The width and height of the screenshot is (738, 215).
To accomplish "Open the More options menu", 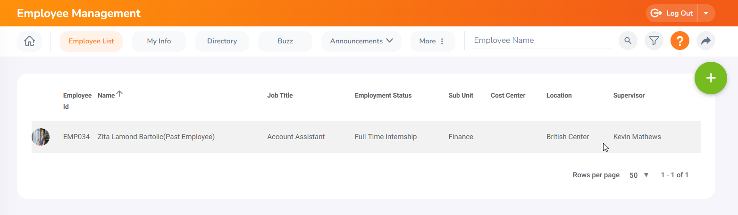I will [432, 41].
